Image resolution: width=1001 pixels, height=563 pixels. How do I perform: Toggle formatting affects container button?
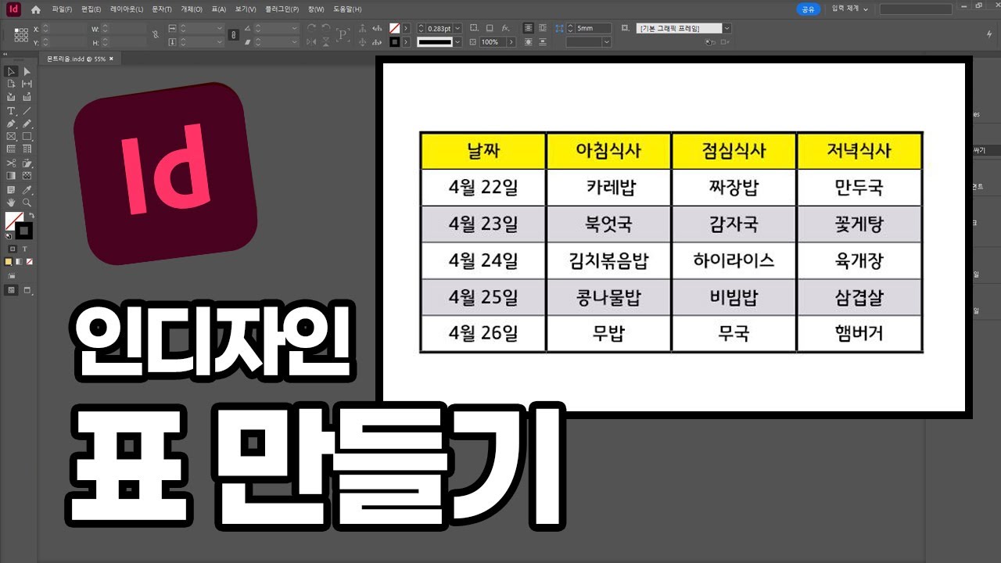point(12,249)
